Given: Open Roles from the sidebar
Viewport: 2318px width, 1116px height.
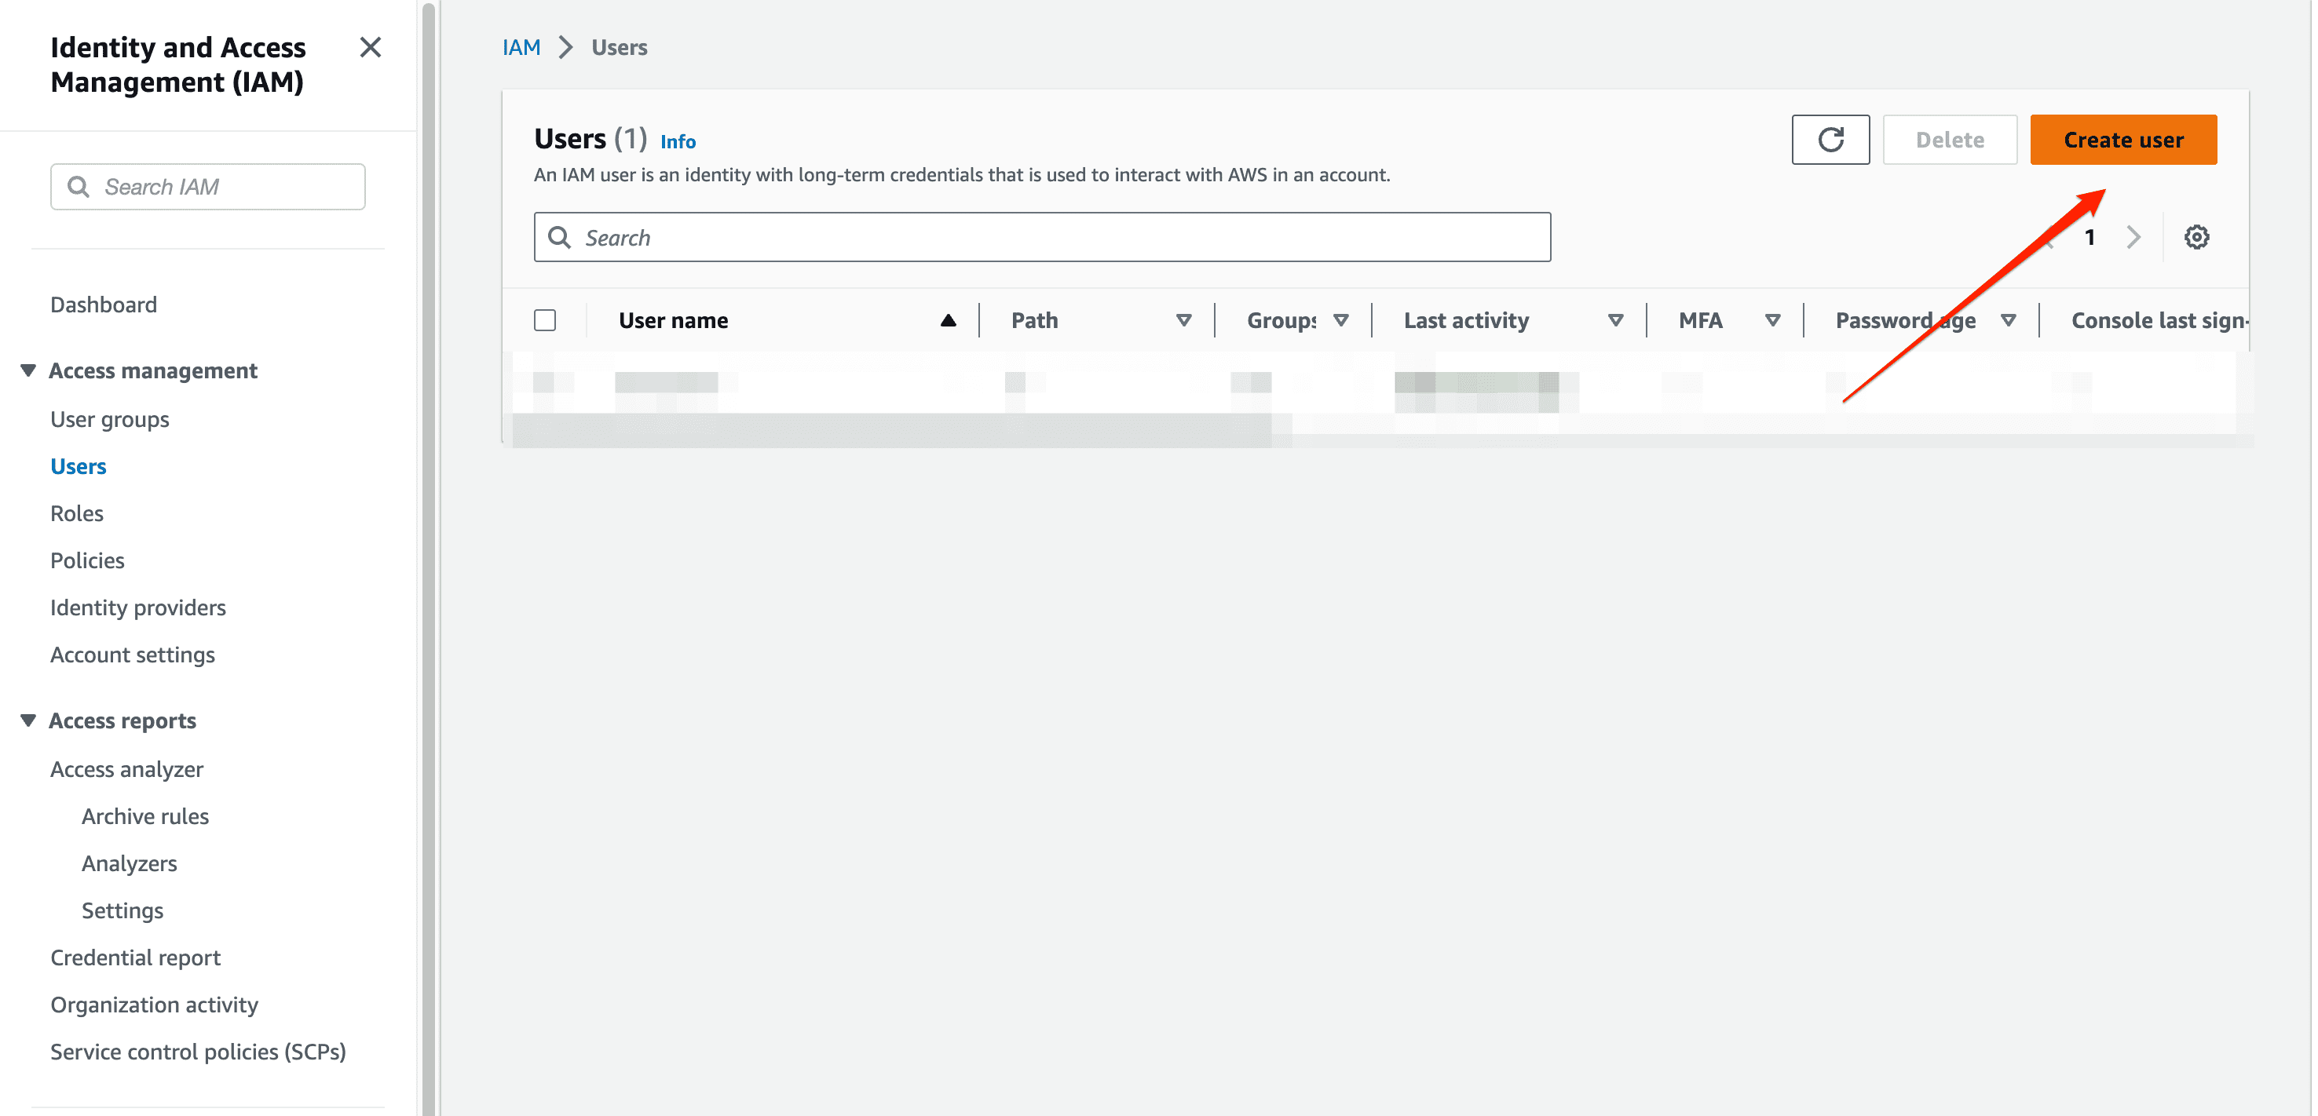Looking at the screenshot, I should (76, 512).
